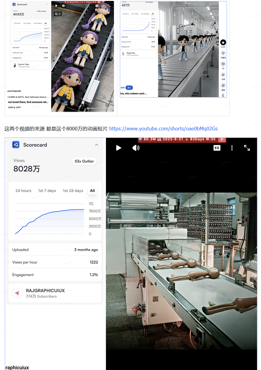Image resolution: width=261 pixels, height=370 pixels.
Task: Click the Scorecard IQ logo icon
Action: point(16,145)
